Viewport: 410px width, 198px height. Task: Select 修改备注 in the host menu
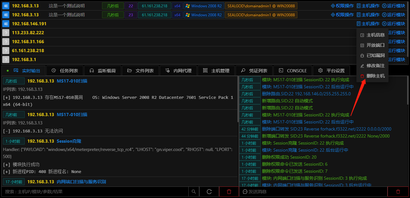(372, 66)
